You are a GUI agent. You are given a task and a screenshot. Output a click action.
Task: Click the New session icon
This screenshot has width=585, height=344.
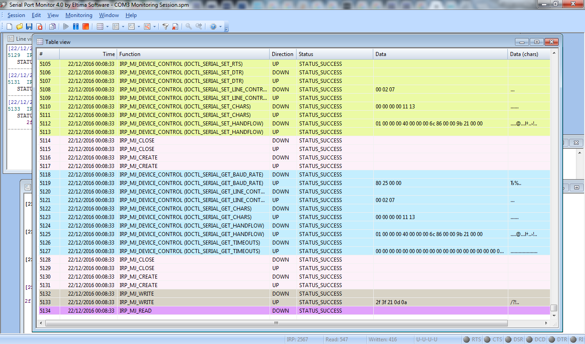coord(9,27)
